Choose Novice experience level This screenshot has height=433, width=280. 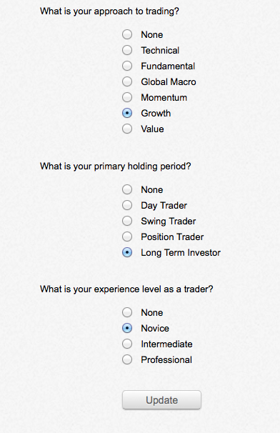click(127, 329)
